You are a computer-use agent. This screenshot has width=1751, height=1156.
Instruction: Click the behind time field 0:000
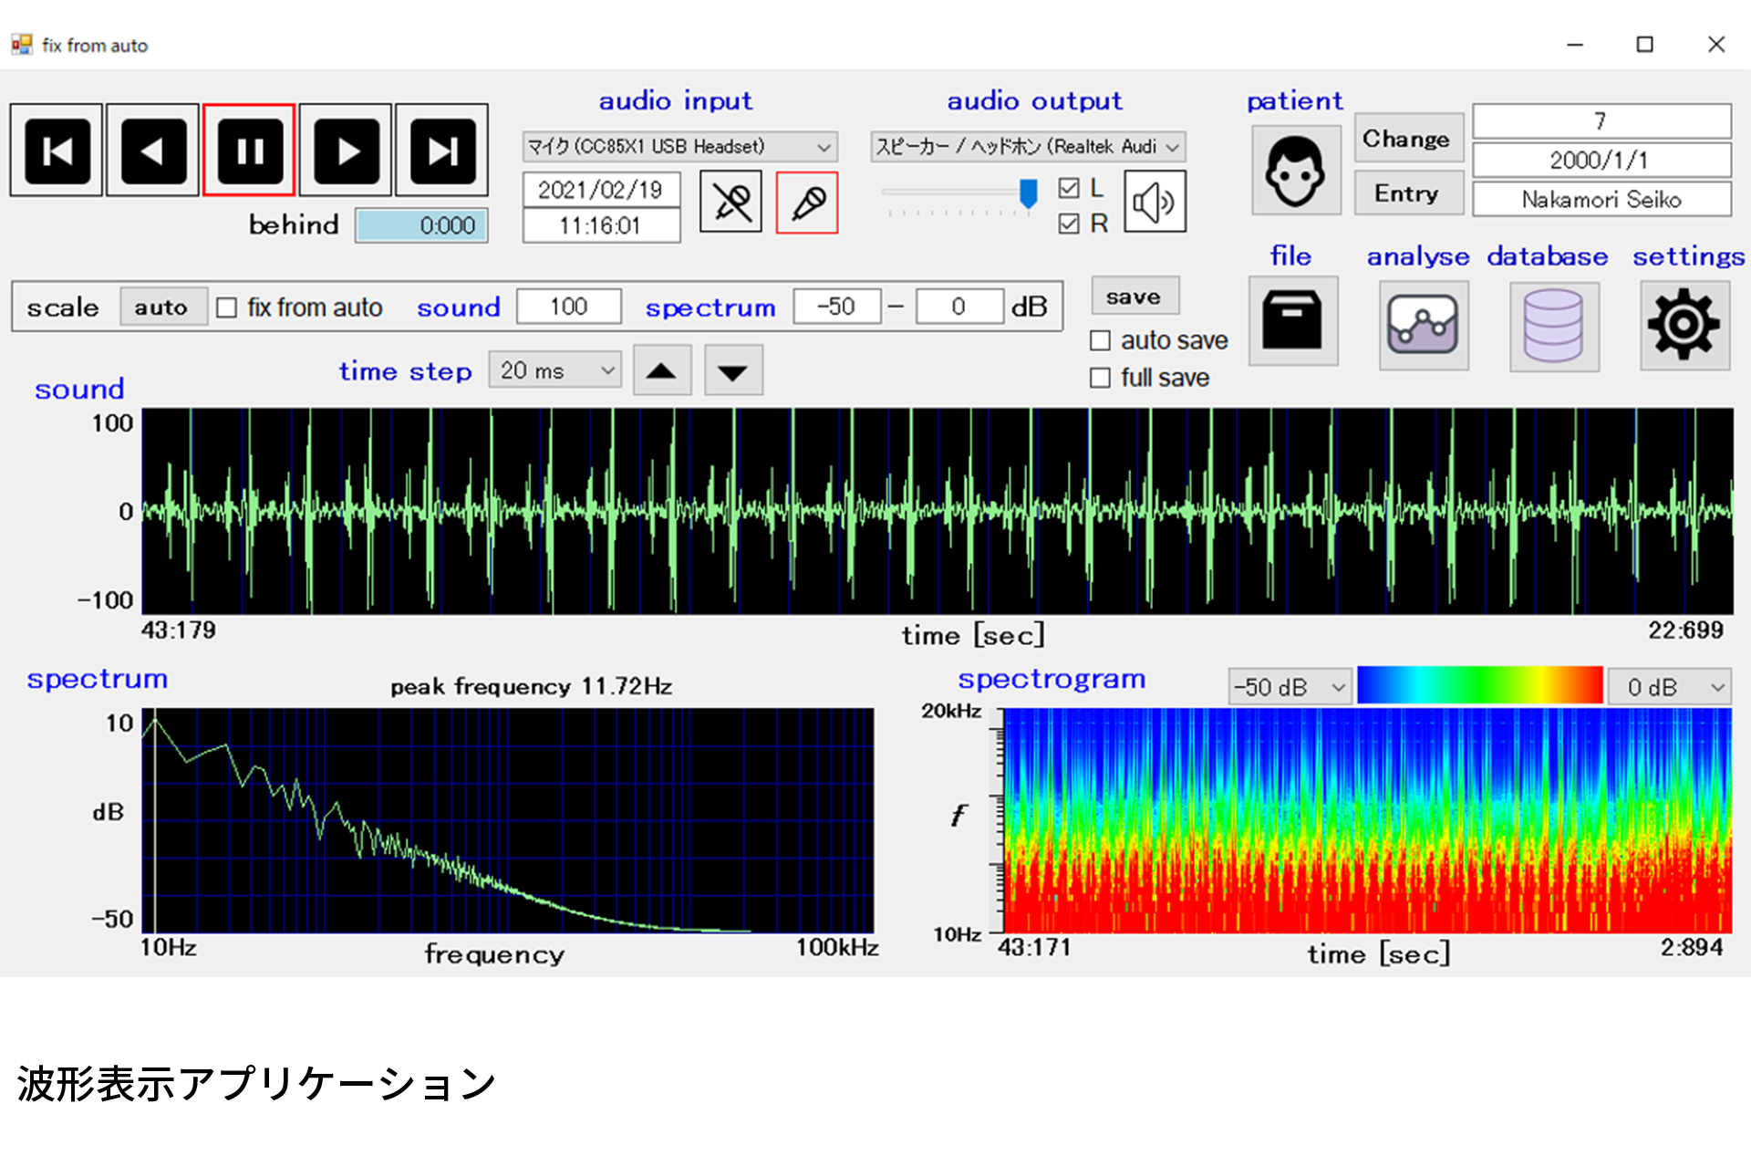(x=421, y=225)
